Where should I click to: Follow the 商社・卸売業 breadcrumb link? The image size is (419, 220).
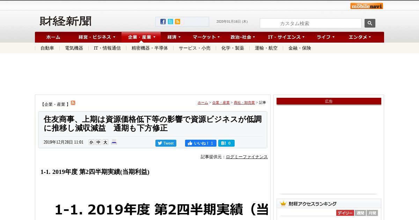tap(244, 103)
